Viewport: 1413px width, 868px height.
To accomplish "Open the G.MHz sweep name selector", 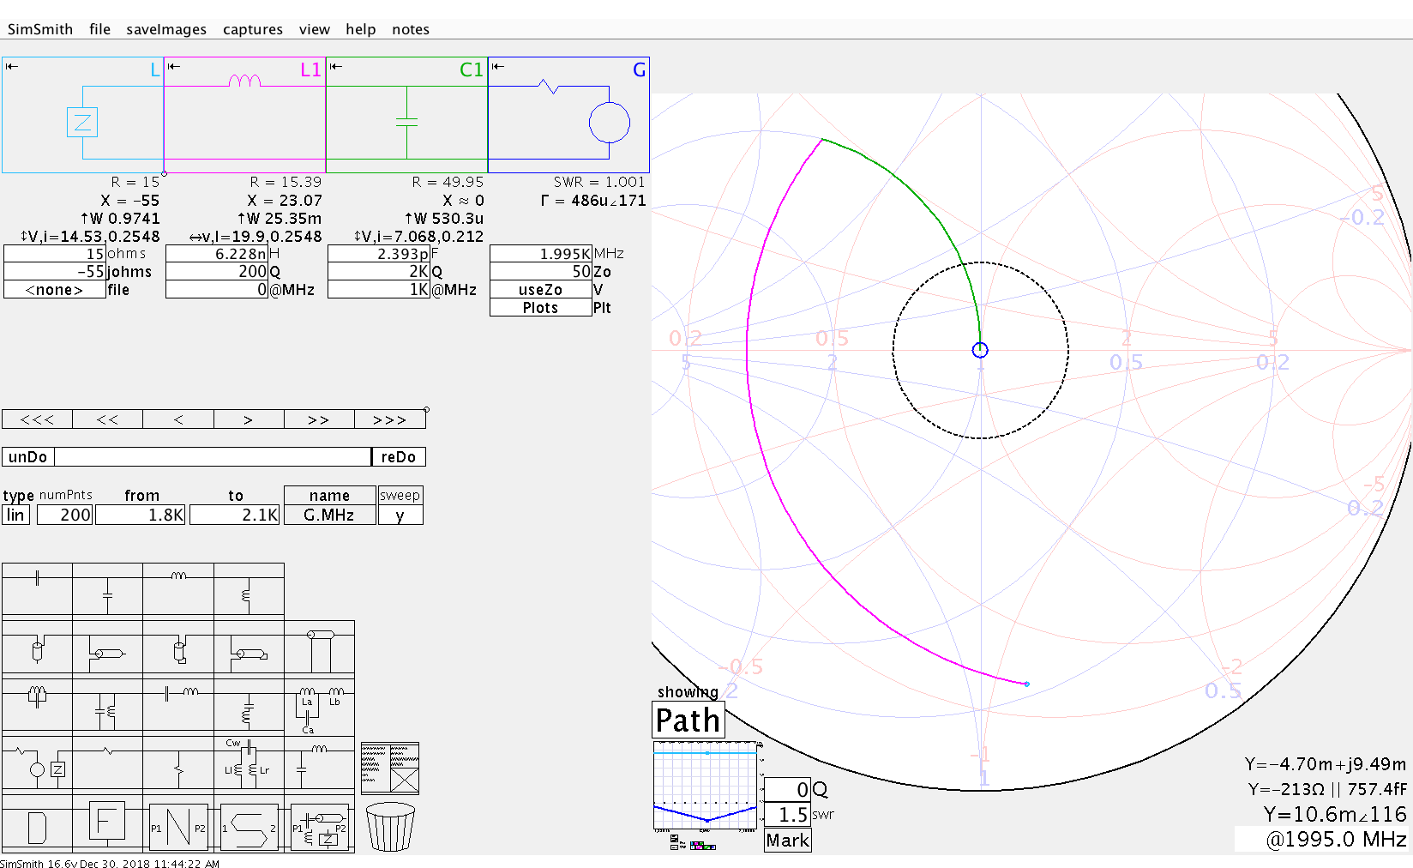I will [330, 515].
